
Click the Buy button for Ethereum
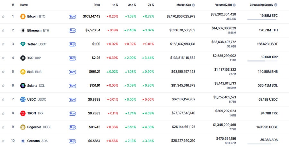pos(72,30)
